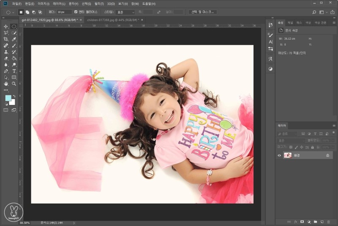This screenshot has width=338, height=226.
Task: Choose the Horizontal Type tool
Action: [x=14, y=71]
